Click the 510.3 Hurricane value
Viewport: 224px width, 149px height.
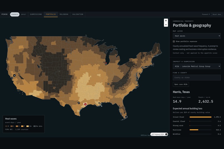tap(218, 130)
